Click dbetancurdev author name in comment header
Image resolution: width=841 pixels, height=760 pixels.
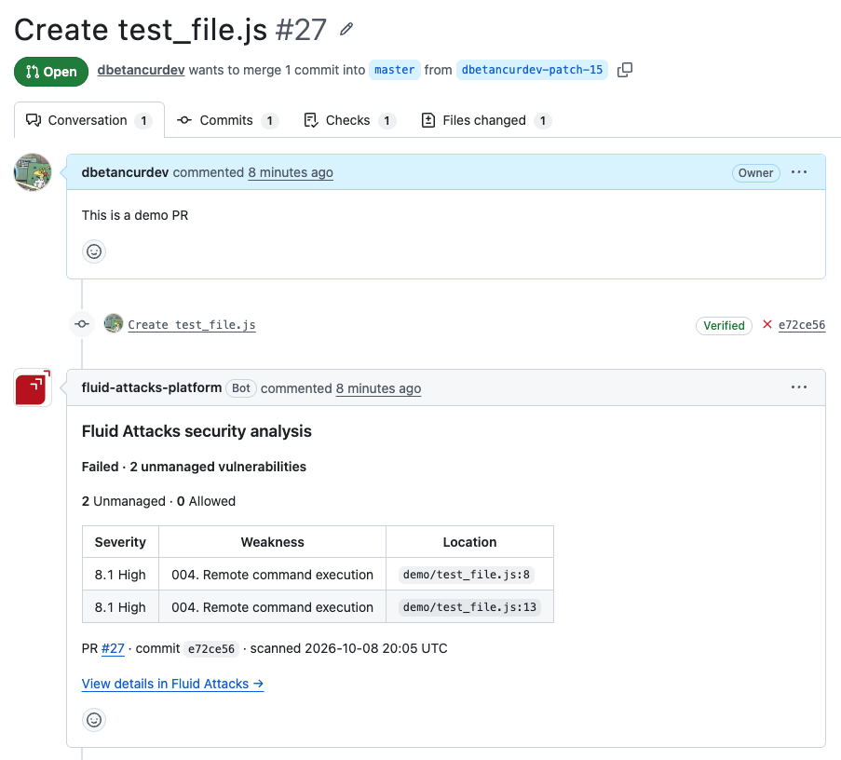click(125, 172)
